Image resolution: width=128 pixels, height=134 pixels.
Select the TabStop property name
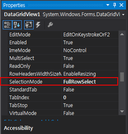click(x=18, y=106)
